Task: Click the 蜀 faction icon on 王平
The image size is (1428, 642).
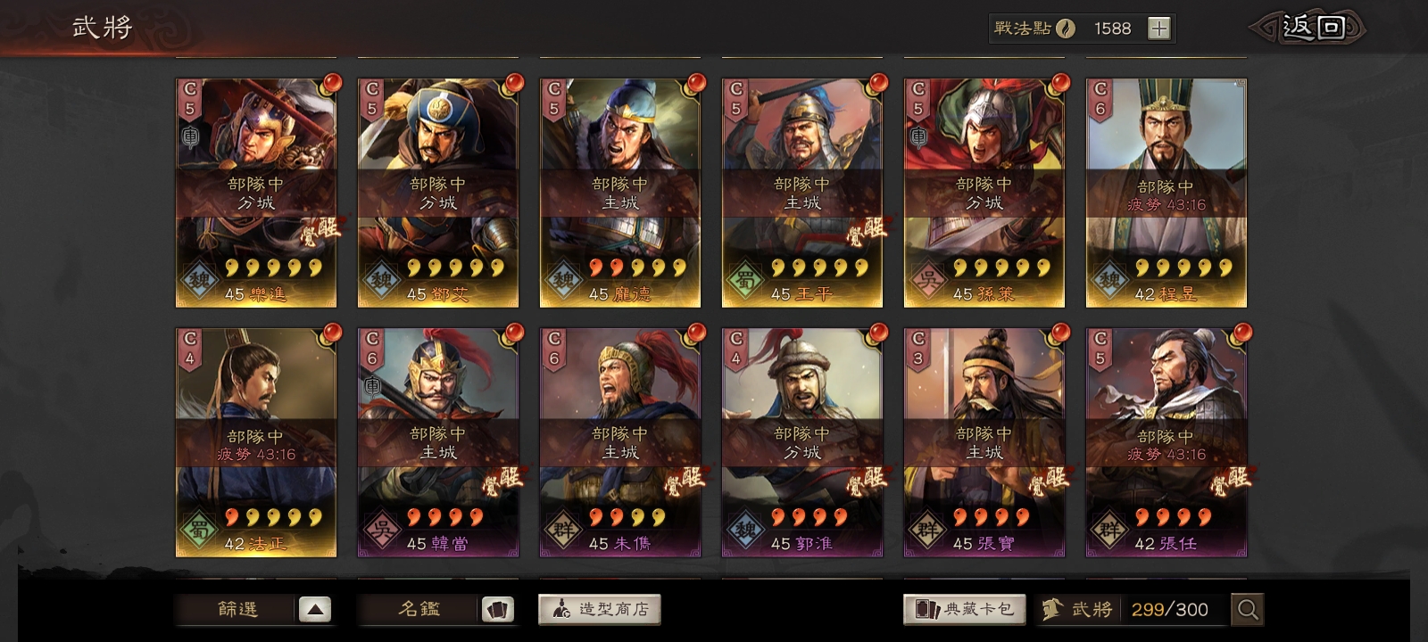Action: coord(745,280)
